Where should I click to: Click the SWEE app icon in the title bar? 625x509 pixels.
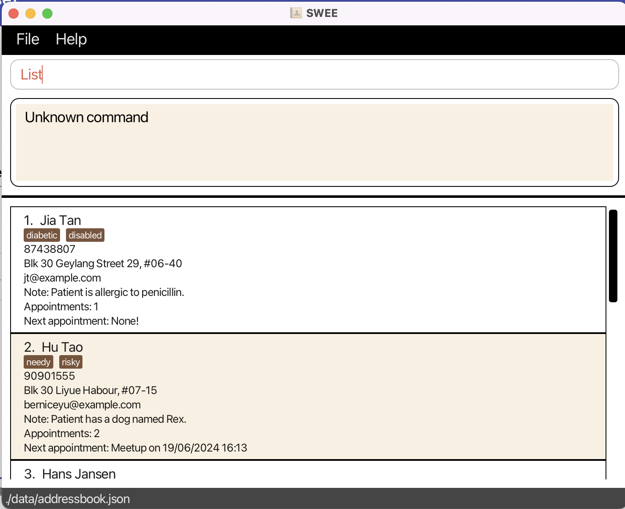click(x=296, y=13)
